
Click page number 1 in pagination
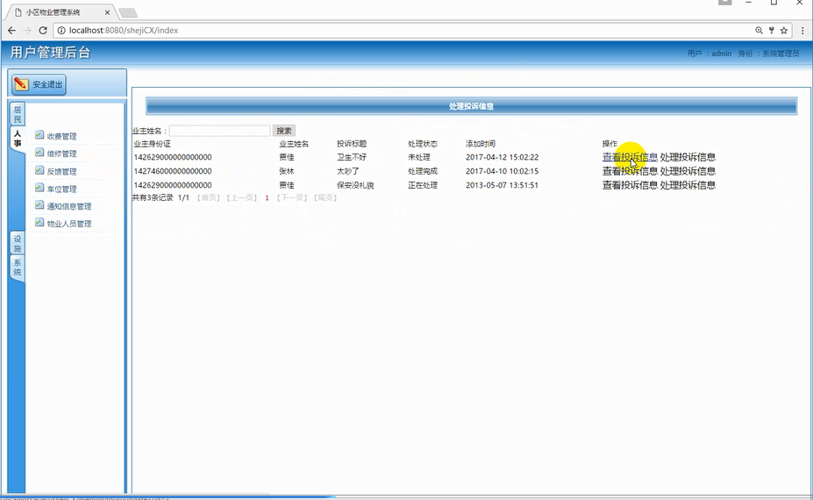point(267,197)
